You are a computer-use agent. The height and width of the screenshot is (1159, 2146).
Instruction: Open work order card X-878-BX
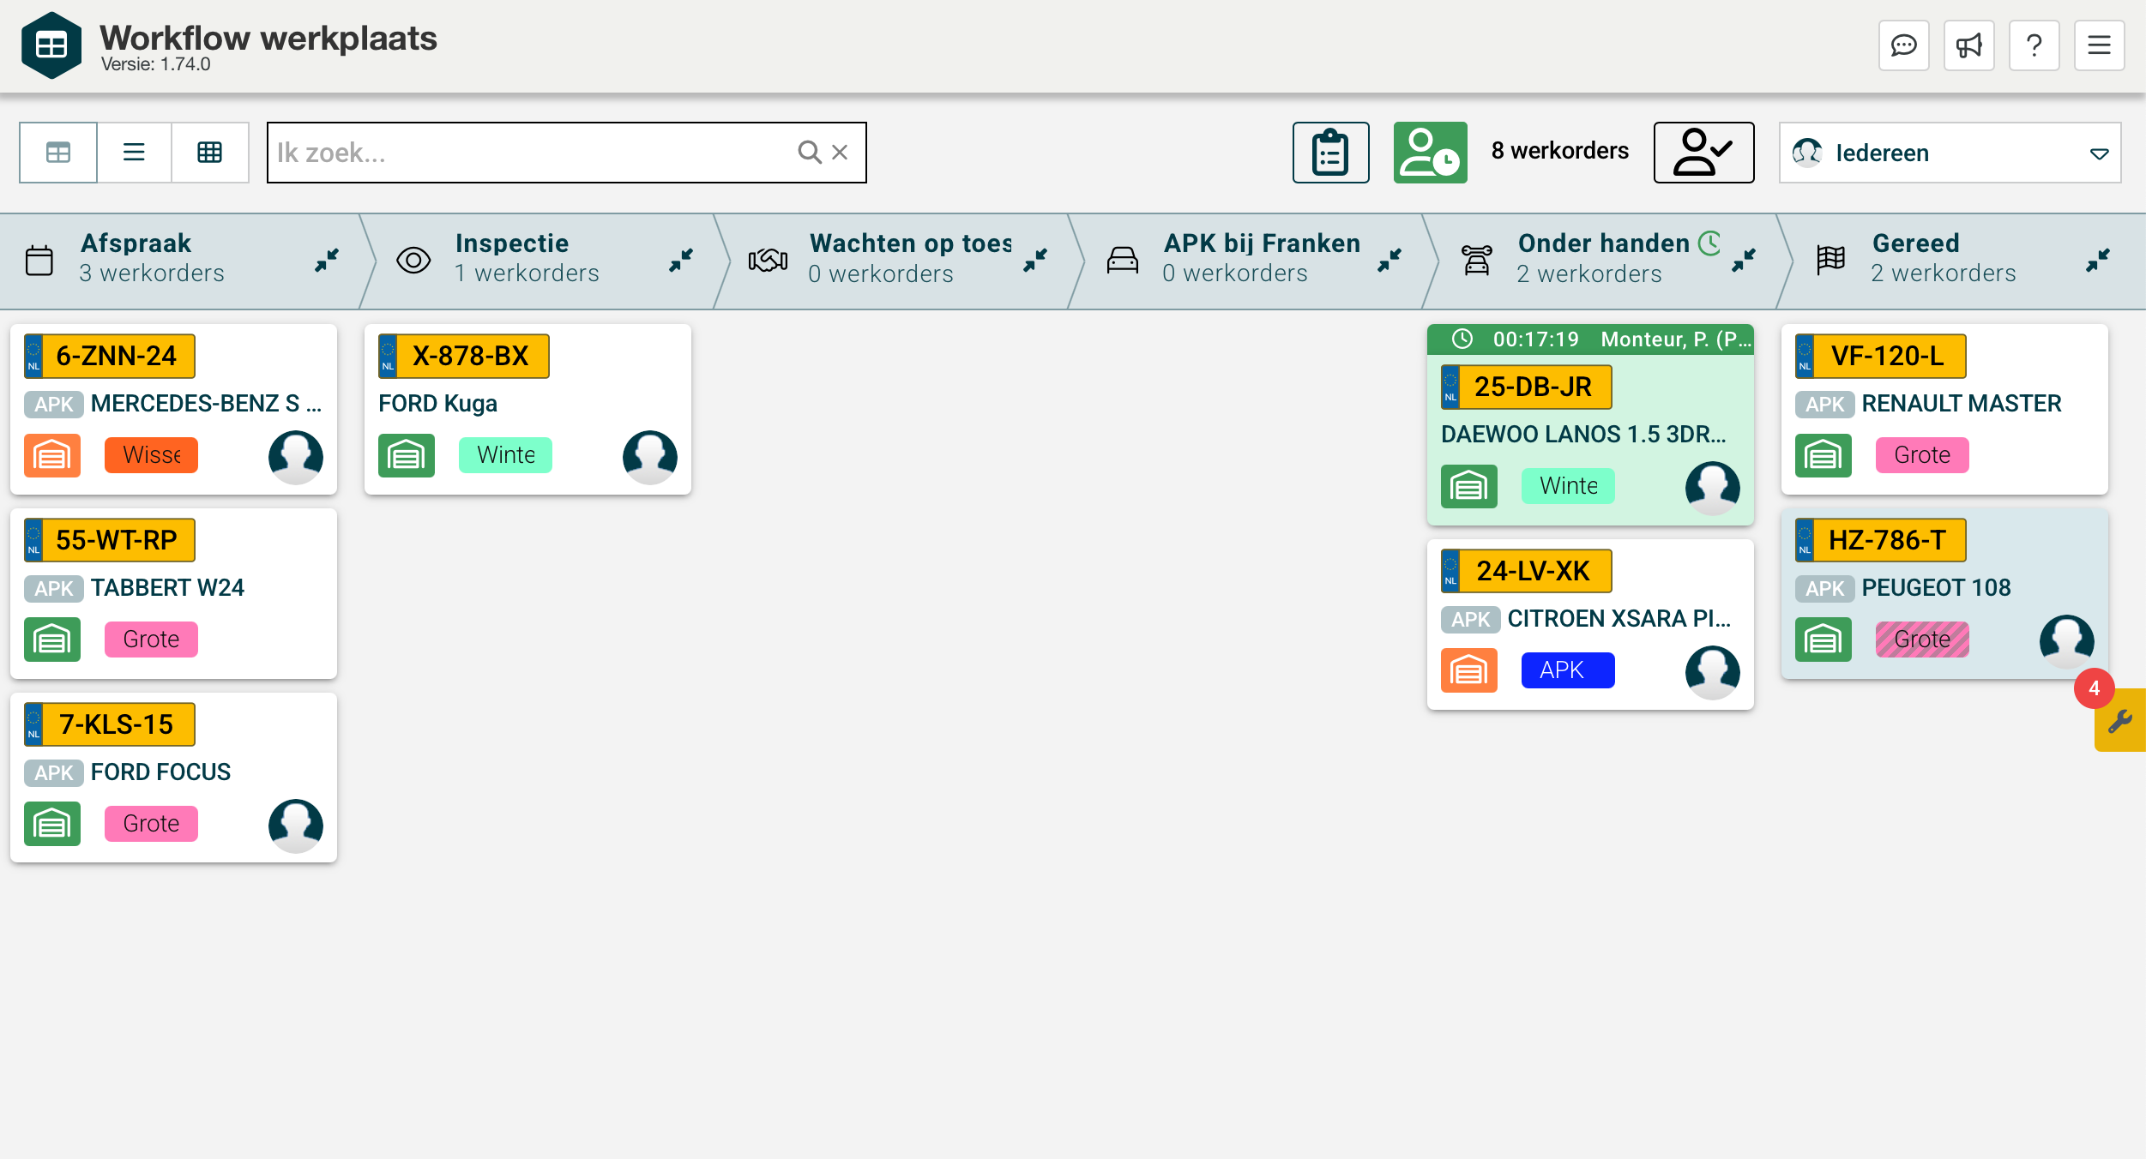point(527,408)
